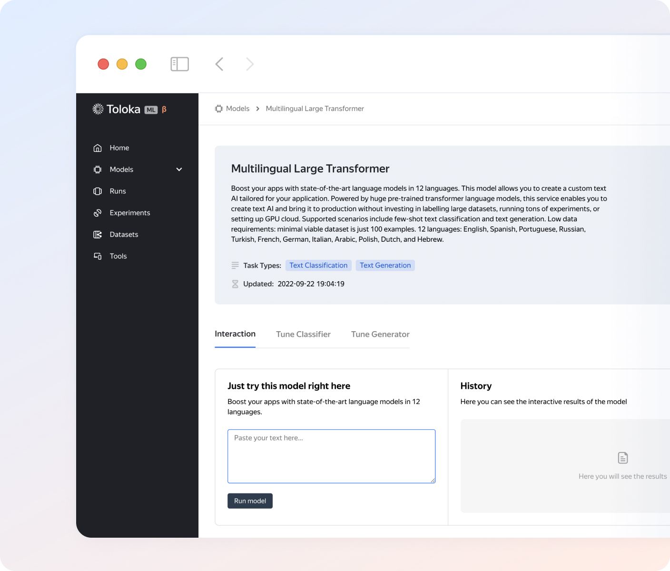
Task: Switch to the Tune Classifier tab
Action: [x=303, y=335]
